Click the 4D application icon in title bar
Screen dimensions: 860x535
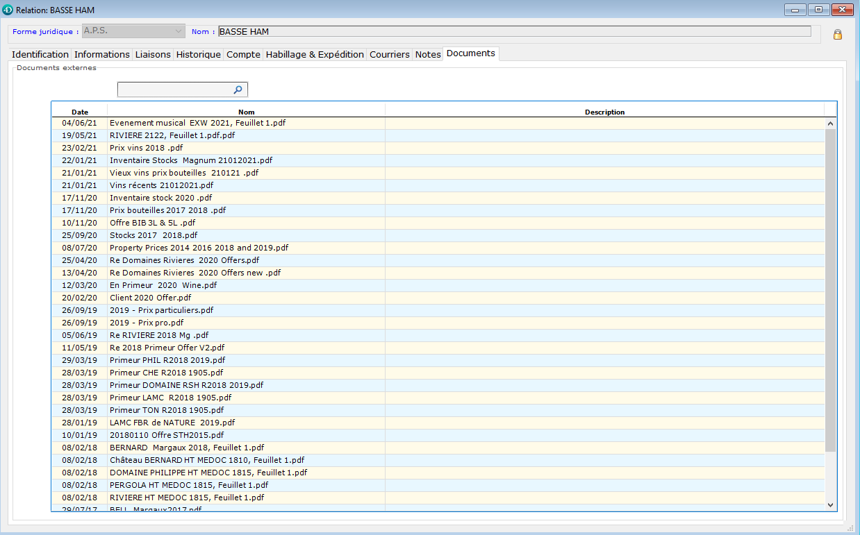[x=8, y=10]
